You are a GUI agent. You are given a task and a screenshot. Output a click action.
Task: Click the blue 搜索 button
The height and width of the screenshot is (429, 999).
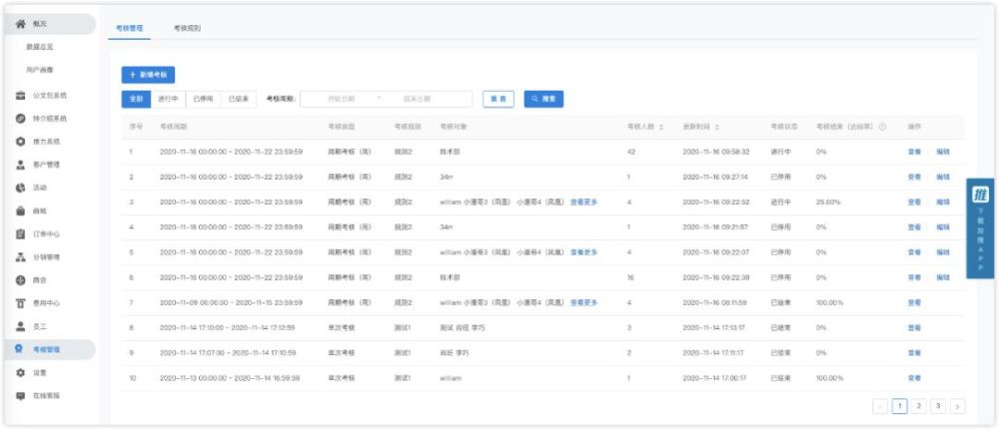point(543,100)
